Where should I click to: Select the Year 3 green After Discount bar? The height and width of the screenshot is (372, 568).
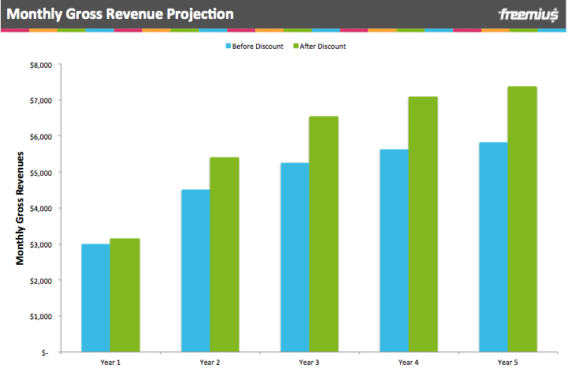pyautogui.click(x=324, y=234)
